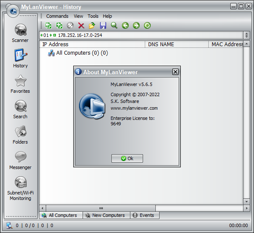Open Subnet/Wi-Fi Monitoring in sidebar
Screen dimensions: 254x233
20,189
